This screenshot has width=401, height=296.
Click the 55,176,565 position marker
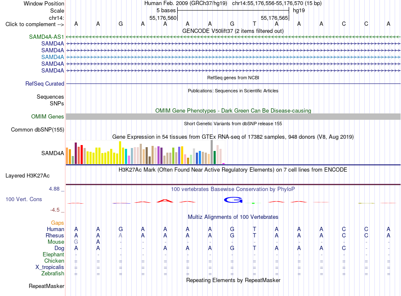click(x=274, y=18)
